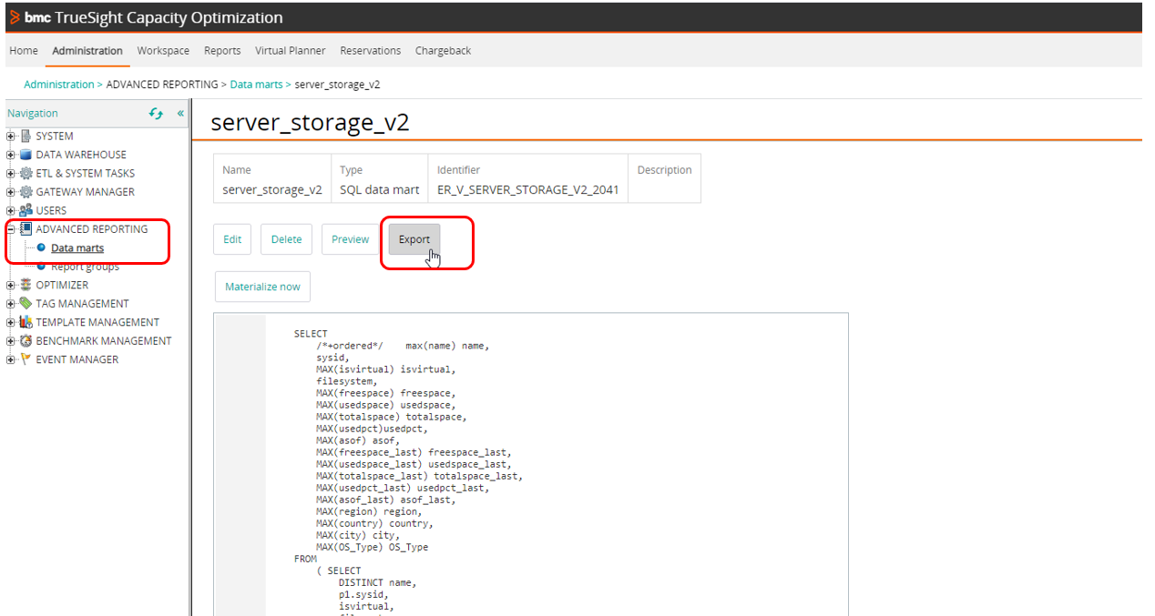Expand the OPTIMIZER tree node
The width and height of the screenshot is (1155, 616).
11,285
